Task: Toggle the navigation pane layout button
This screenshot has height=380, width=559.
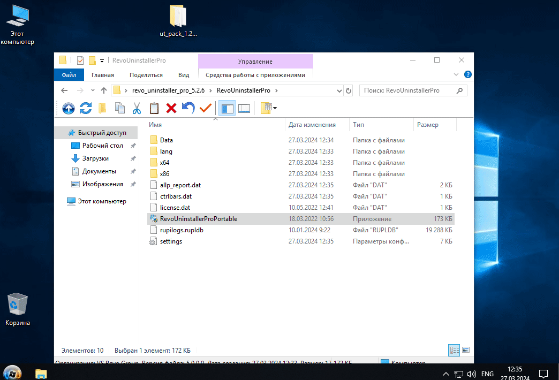Action: pos(227,108)
